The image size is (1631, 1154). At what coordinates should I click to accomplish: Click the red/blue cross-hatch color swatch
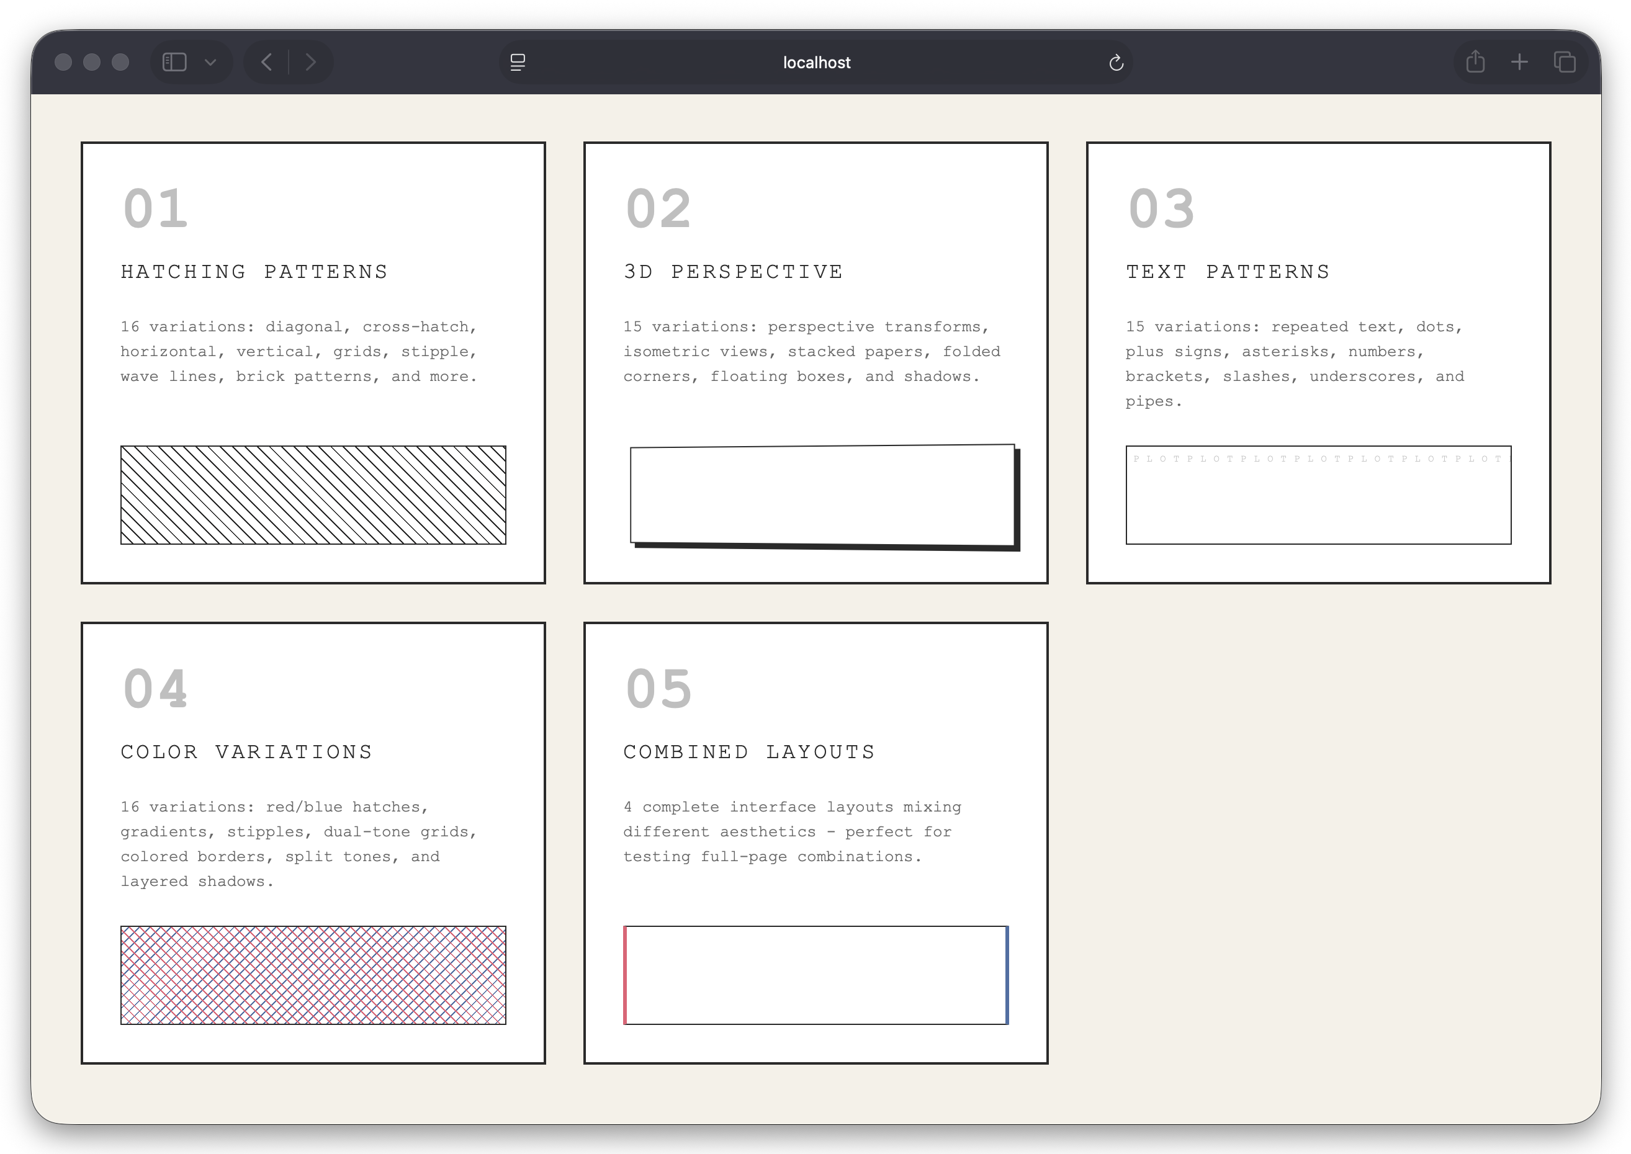click(x=313, y=975)
